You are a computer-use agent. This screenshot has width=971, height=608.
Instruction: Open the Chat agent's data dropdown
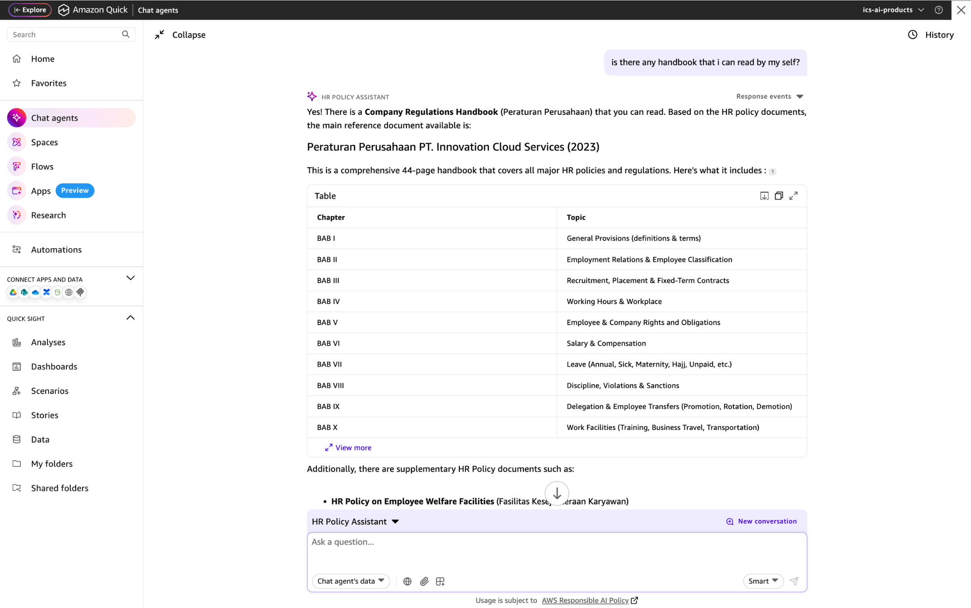coord(351,581)
